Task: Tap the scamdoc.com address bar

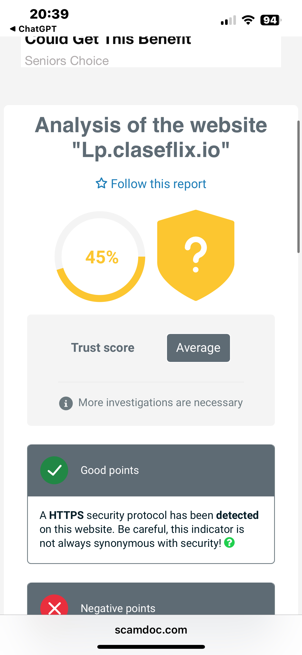Action: [x=151, y=630]
